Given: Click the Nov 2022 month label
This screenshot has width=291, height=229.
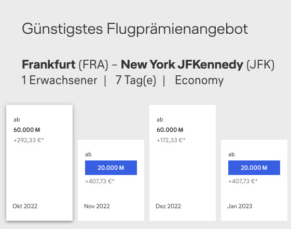Looking at the screenshot, I should 97,206.
